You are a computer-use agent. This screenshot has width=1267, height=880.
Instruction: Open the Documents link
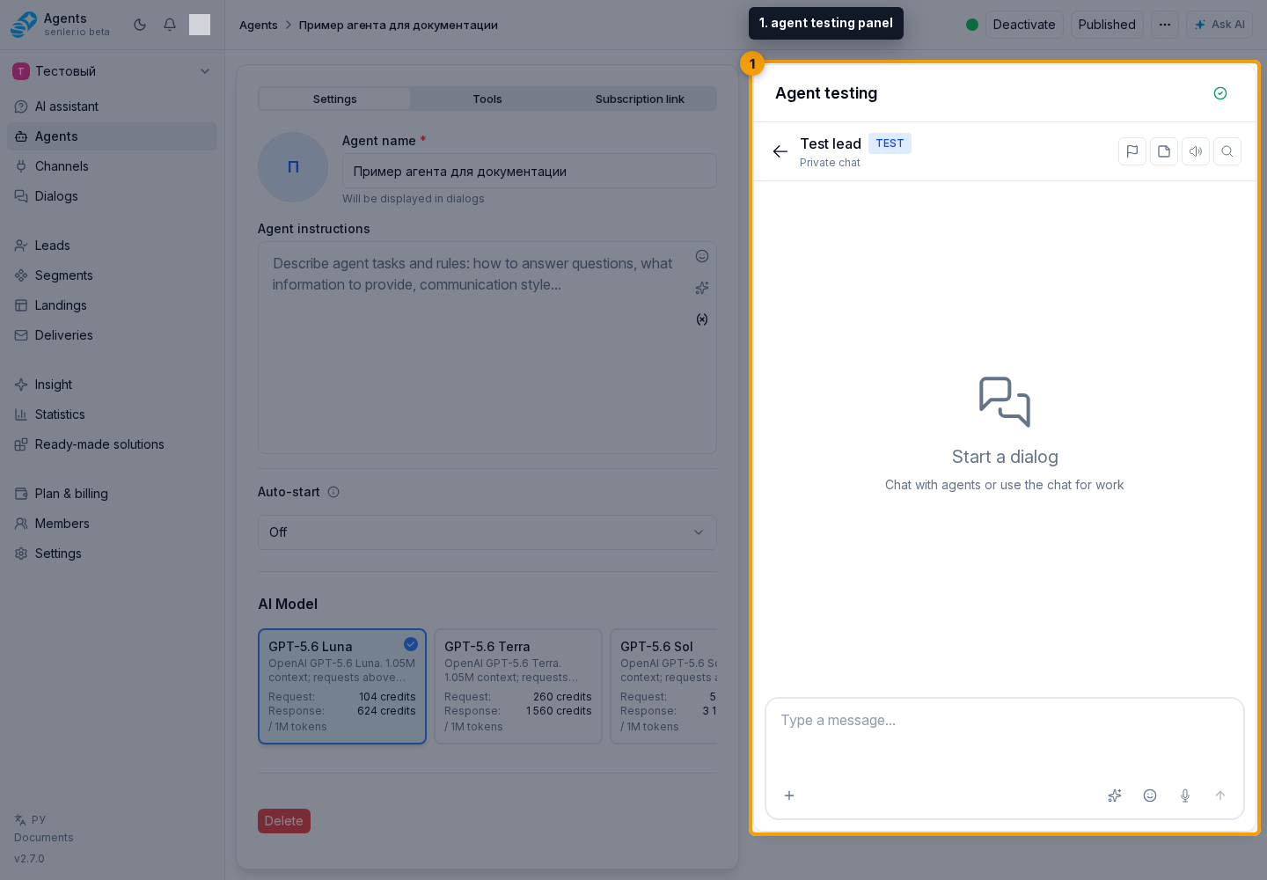coord(44,838)
